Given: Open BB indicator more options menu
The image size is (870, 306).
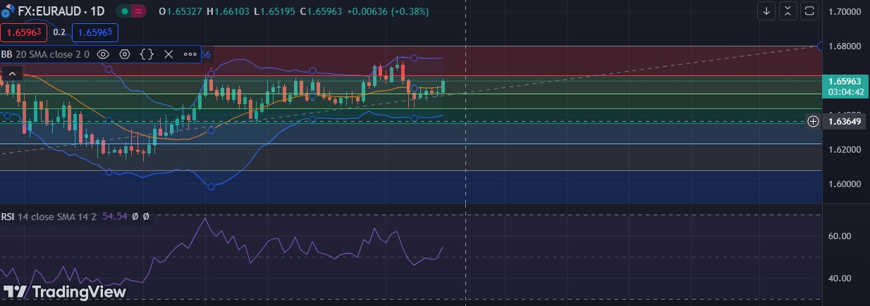Looking at the screenshot, I should [190, 54].
